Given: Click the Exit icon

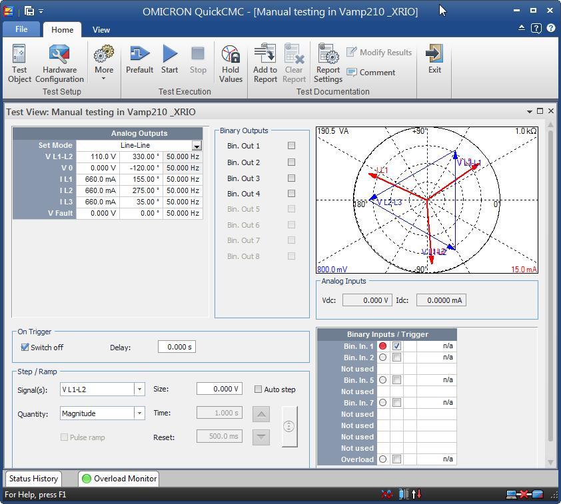Looking at the screenshot, I should (434, 59).
